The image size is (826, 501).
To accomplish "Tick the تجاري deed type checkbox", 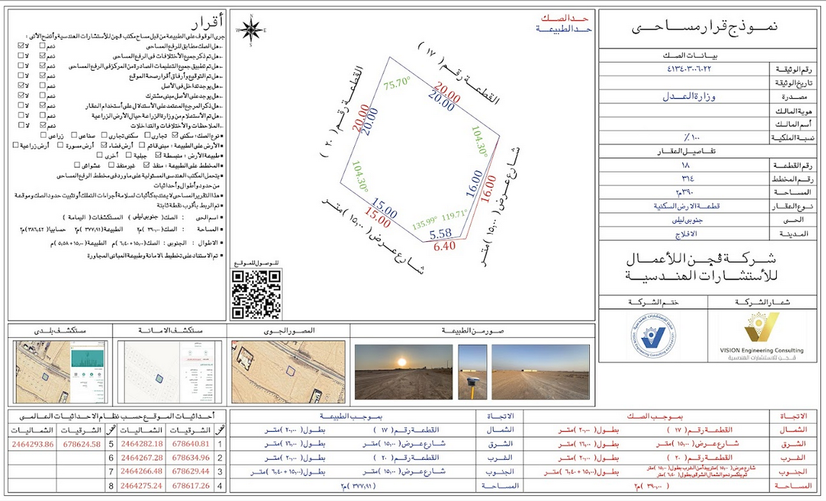I will (147, 135).
